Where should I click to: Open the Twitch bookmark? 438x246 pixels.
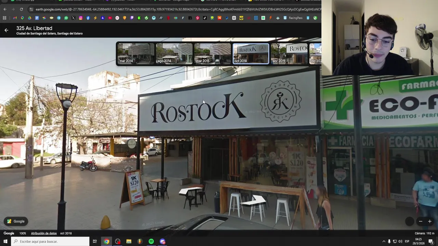coord(132,18)
